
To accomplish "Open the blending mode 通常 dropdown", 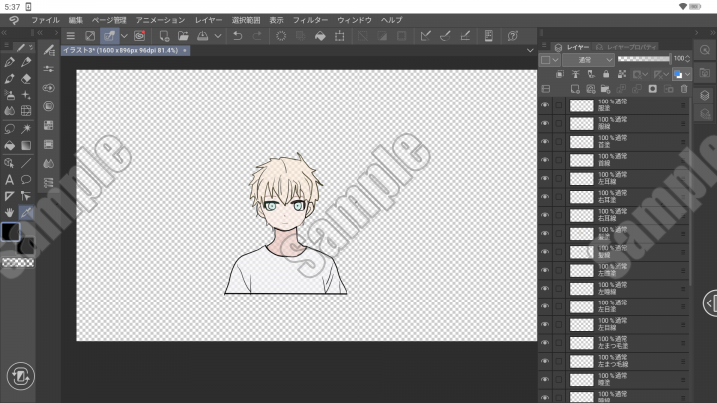I will (589, 60).
